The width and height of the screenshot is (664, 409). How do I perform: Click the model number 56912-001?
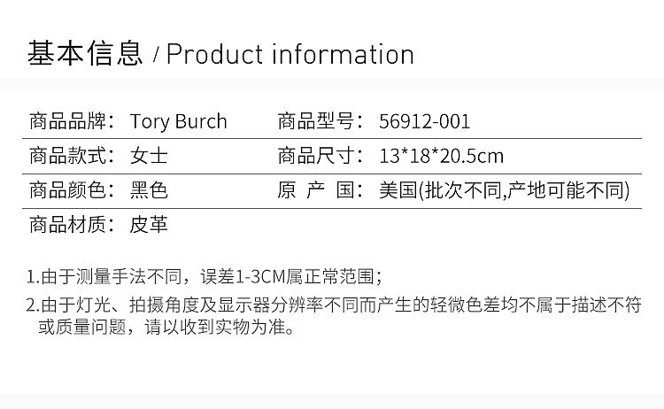pos(424,121)
